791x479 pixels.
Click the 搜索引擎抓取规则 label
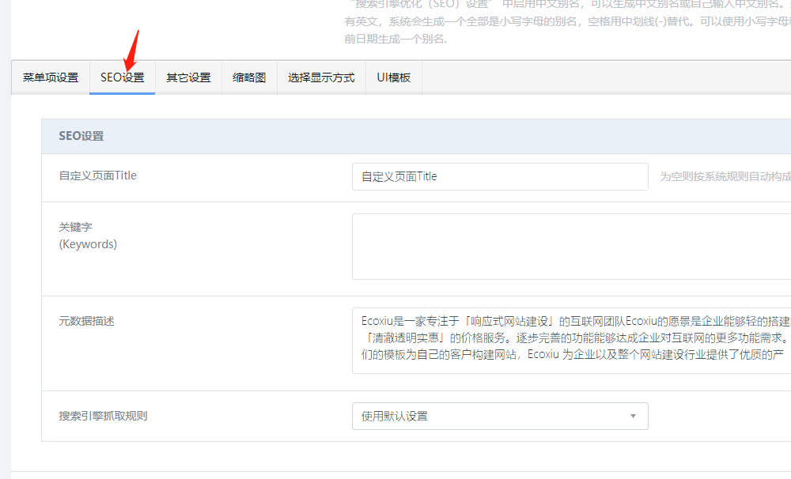coord(103,416)
